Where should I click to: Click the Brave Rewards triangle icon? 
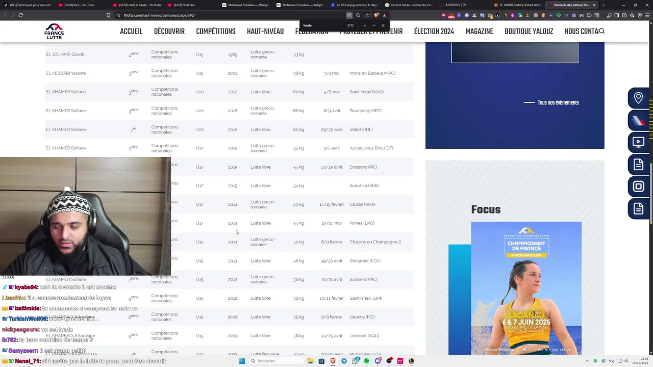384,15
